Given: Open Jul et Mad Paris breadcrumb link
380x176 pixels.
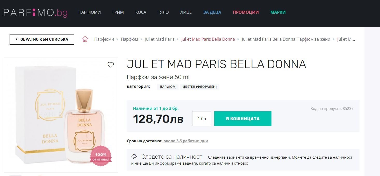Looking at the screenshot, I should click(x=160, y=39).
